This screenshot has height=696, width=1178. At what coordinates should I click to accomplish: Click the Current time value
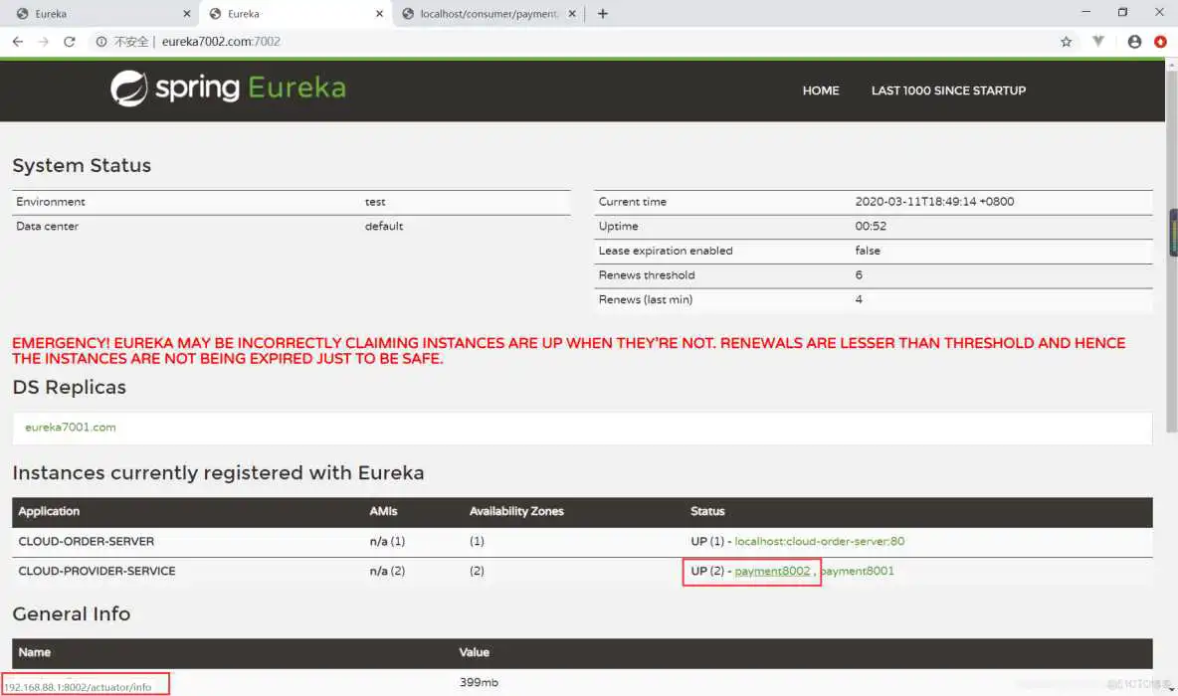coord(934,202)
